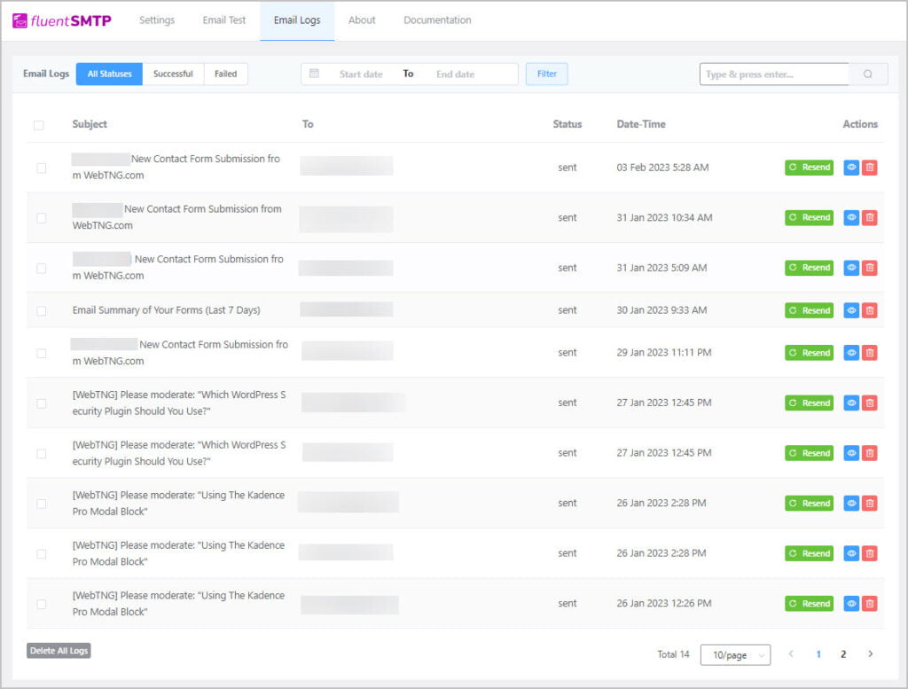Viewport: 908px width, 689px height.
Task: Check the Email Summary of Your Forms row
Action: point(39,310)
